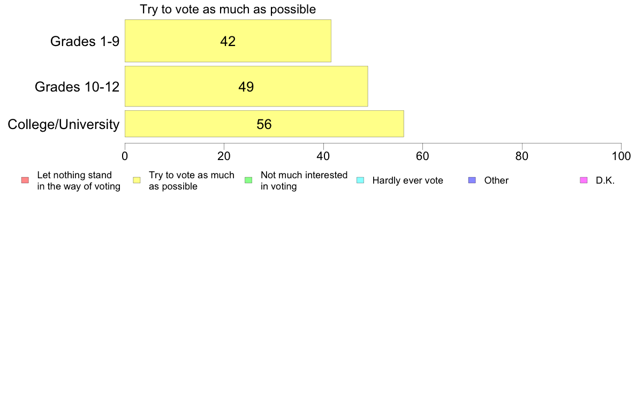Click the 'Grades 10-12' axis label

pyautogui.click(x=77, y=87)
